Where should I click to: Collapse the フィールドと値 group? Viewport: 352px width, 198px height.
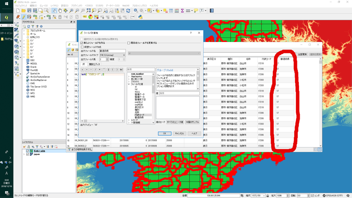(x=129, y=84)
